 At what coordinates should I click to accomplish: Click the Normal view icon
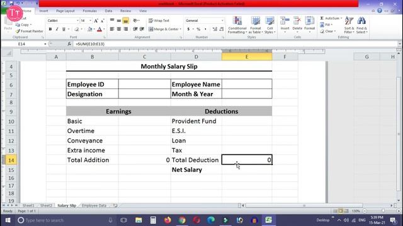(x=335, y=211)
